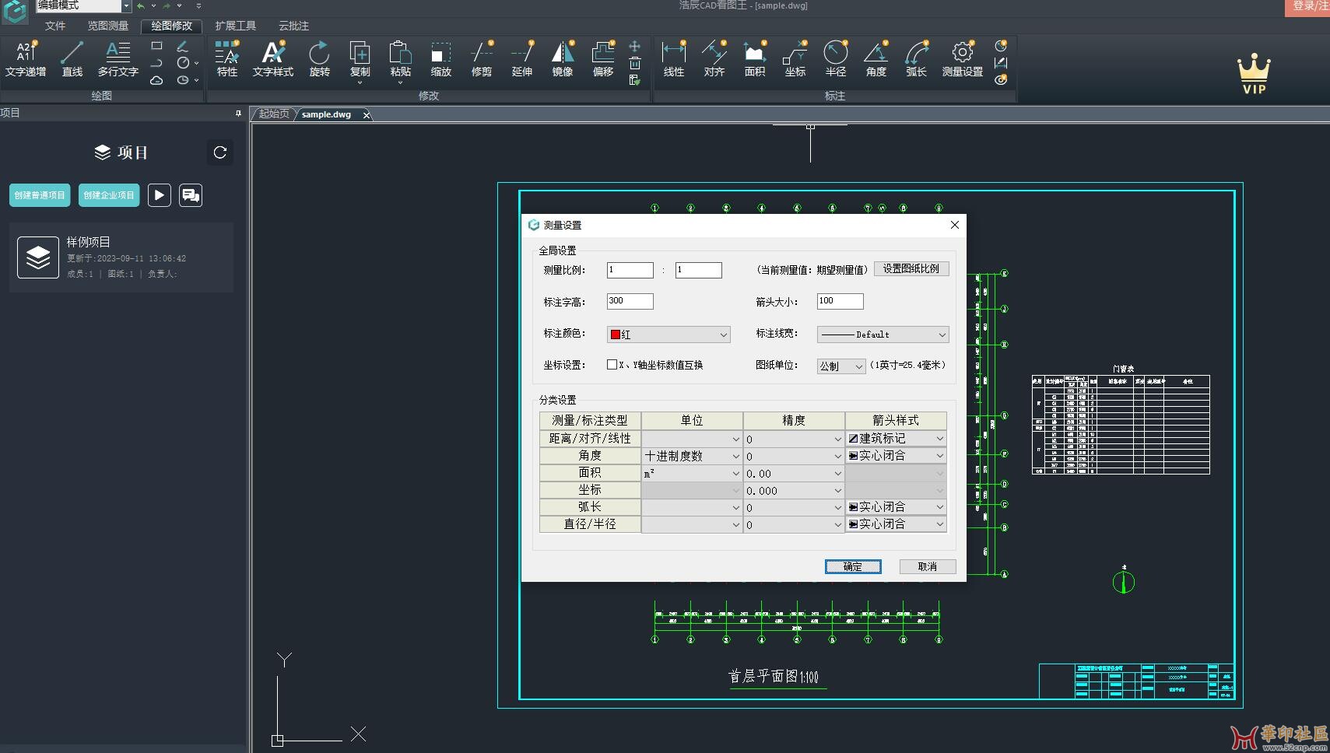The image size is (1330, 753).
Task: Select the 角度 angle measurement tool
Action: tap(876, 58)
